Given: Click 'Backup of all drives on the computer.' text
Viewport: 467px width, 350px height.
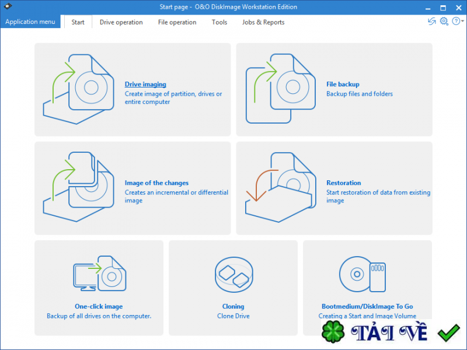Looking at the screenshot, I should click(x=99, y=316).
